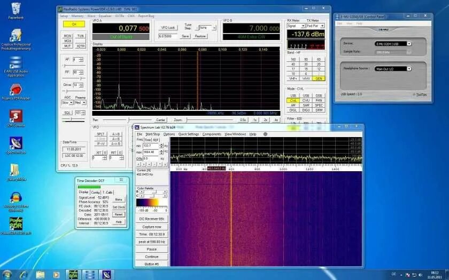Open Spectrum Lab Quick Settings menu
This screenshot has width=449, height=280.
coord(188,134)
